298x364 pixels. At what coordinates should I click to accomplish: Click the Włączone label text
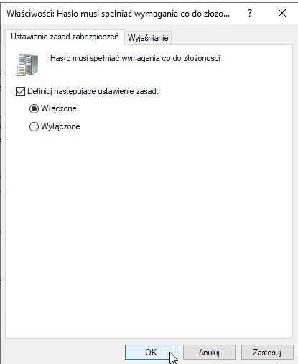(x=59, y=108)
